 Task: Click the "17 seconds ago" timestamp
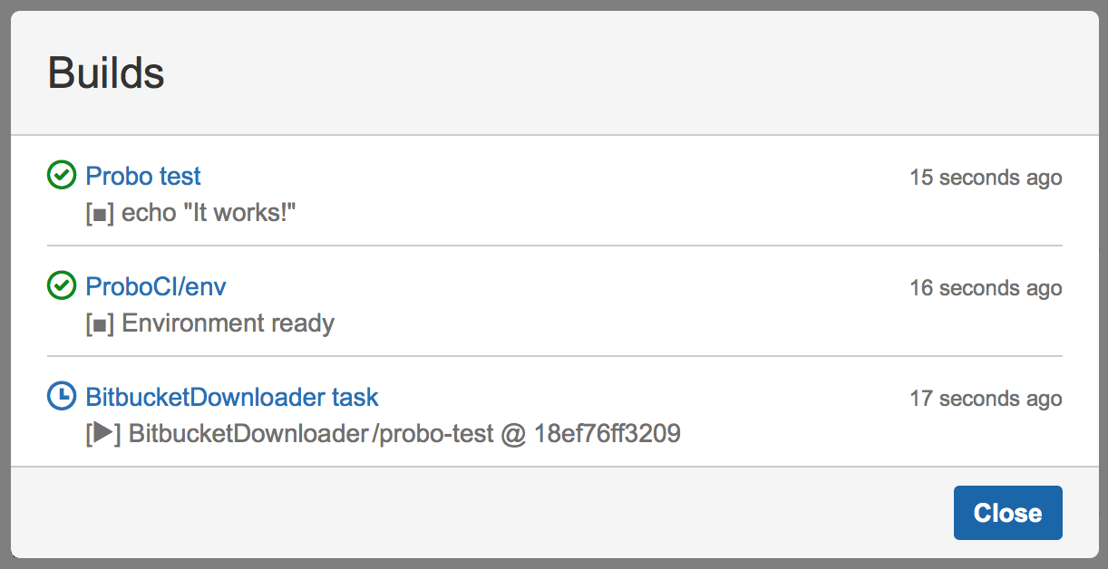[986, 398]
